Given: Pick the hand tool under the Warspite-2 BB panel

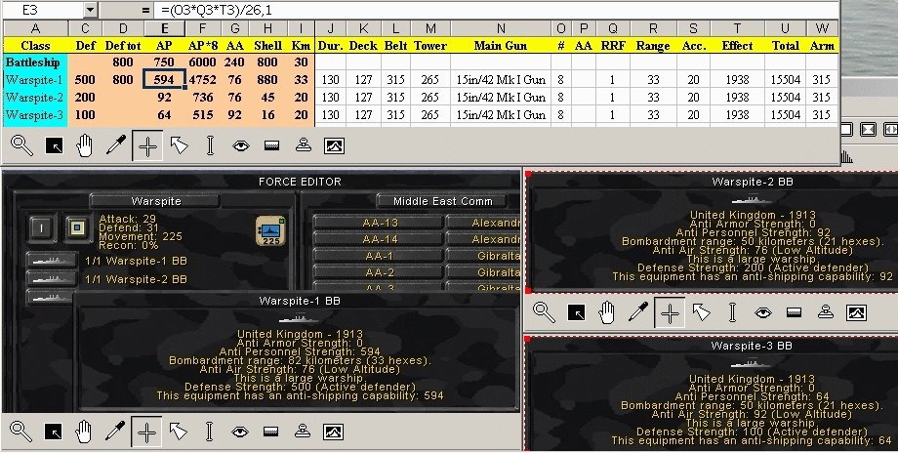Looking at the screenshot, I should click(606, 312).
